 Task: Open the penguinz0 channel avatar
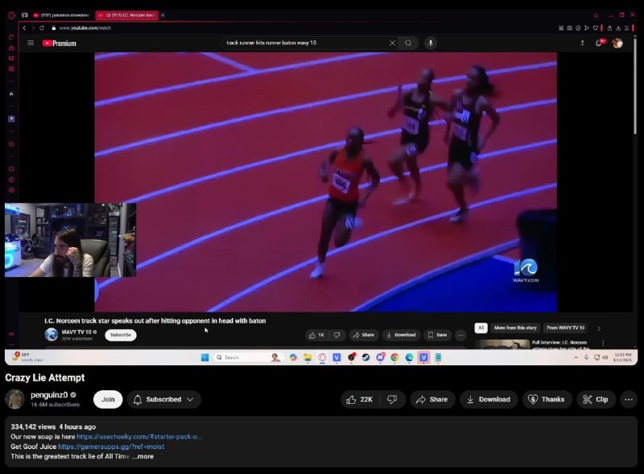14,399
